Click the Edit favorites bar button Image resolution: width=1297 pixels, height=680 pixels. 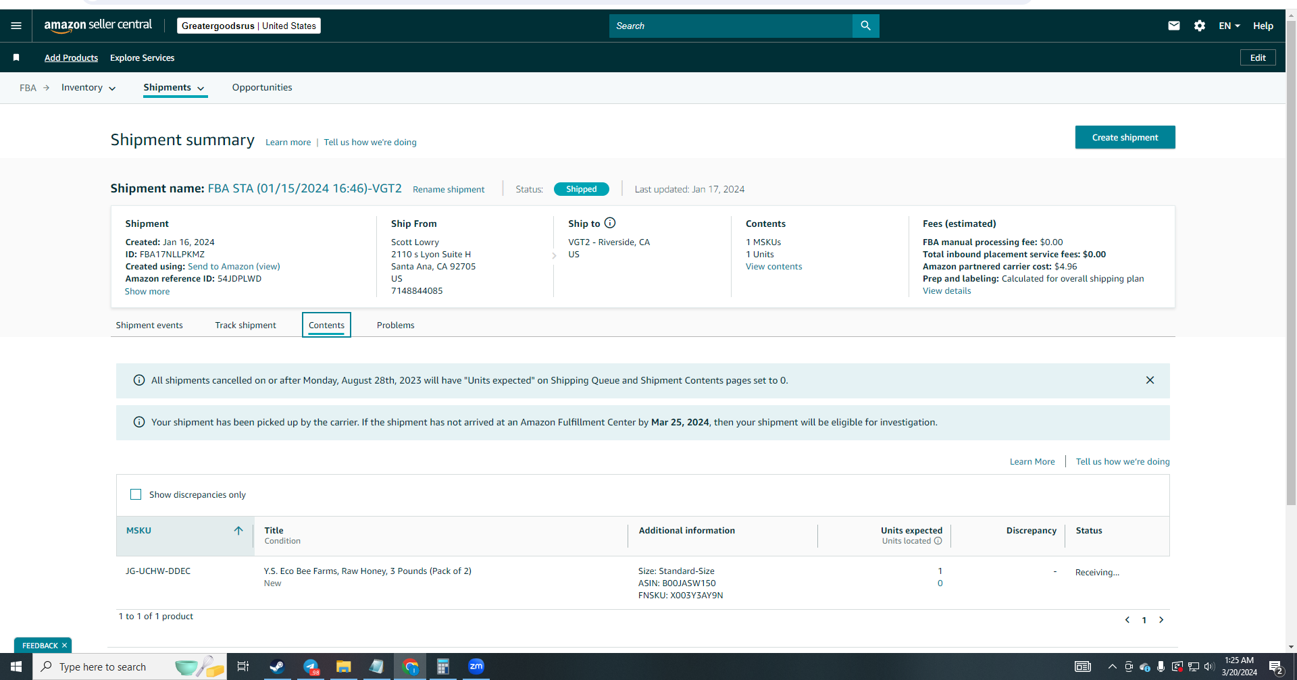[1258, 57]
